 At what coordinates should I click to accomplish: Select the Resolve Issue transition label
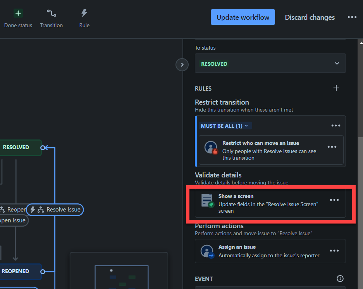coord(55,210)
